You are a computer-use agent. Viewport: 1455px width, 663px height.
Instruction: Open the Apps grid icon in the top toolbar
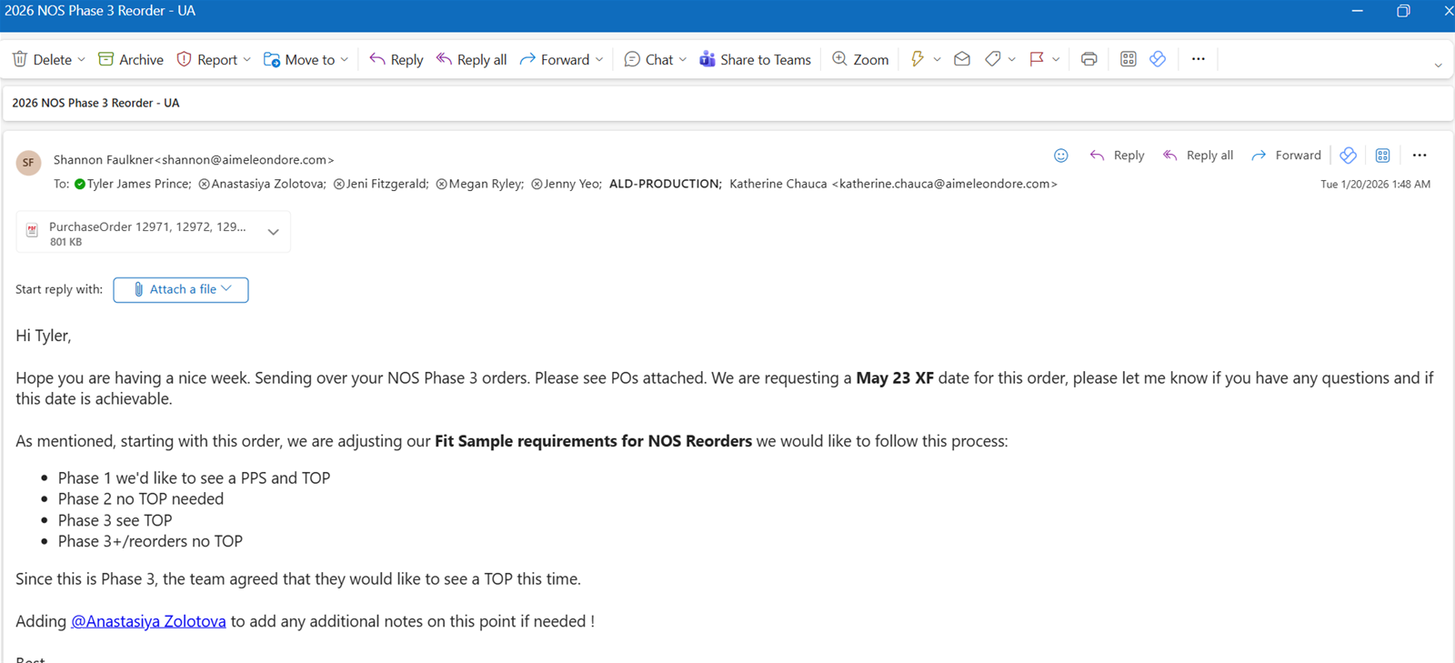click(1128, 59)
